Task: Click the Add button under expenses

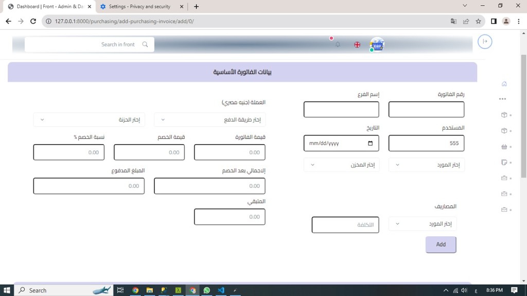Action: (x=441, y=245)
